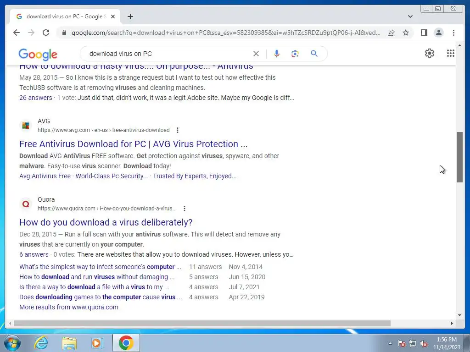Open Action Center flag icon

coord(402,344)
